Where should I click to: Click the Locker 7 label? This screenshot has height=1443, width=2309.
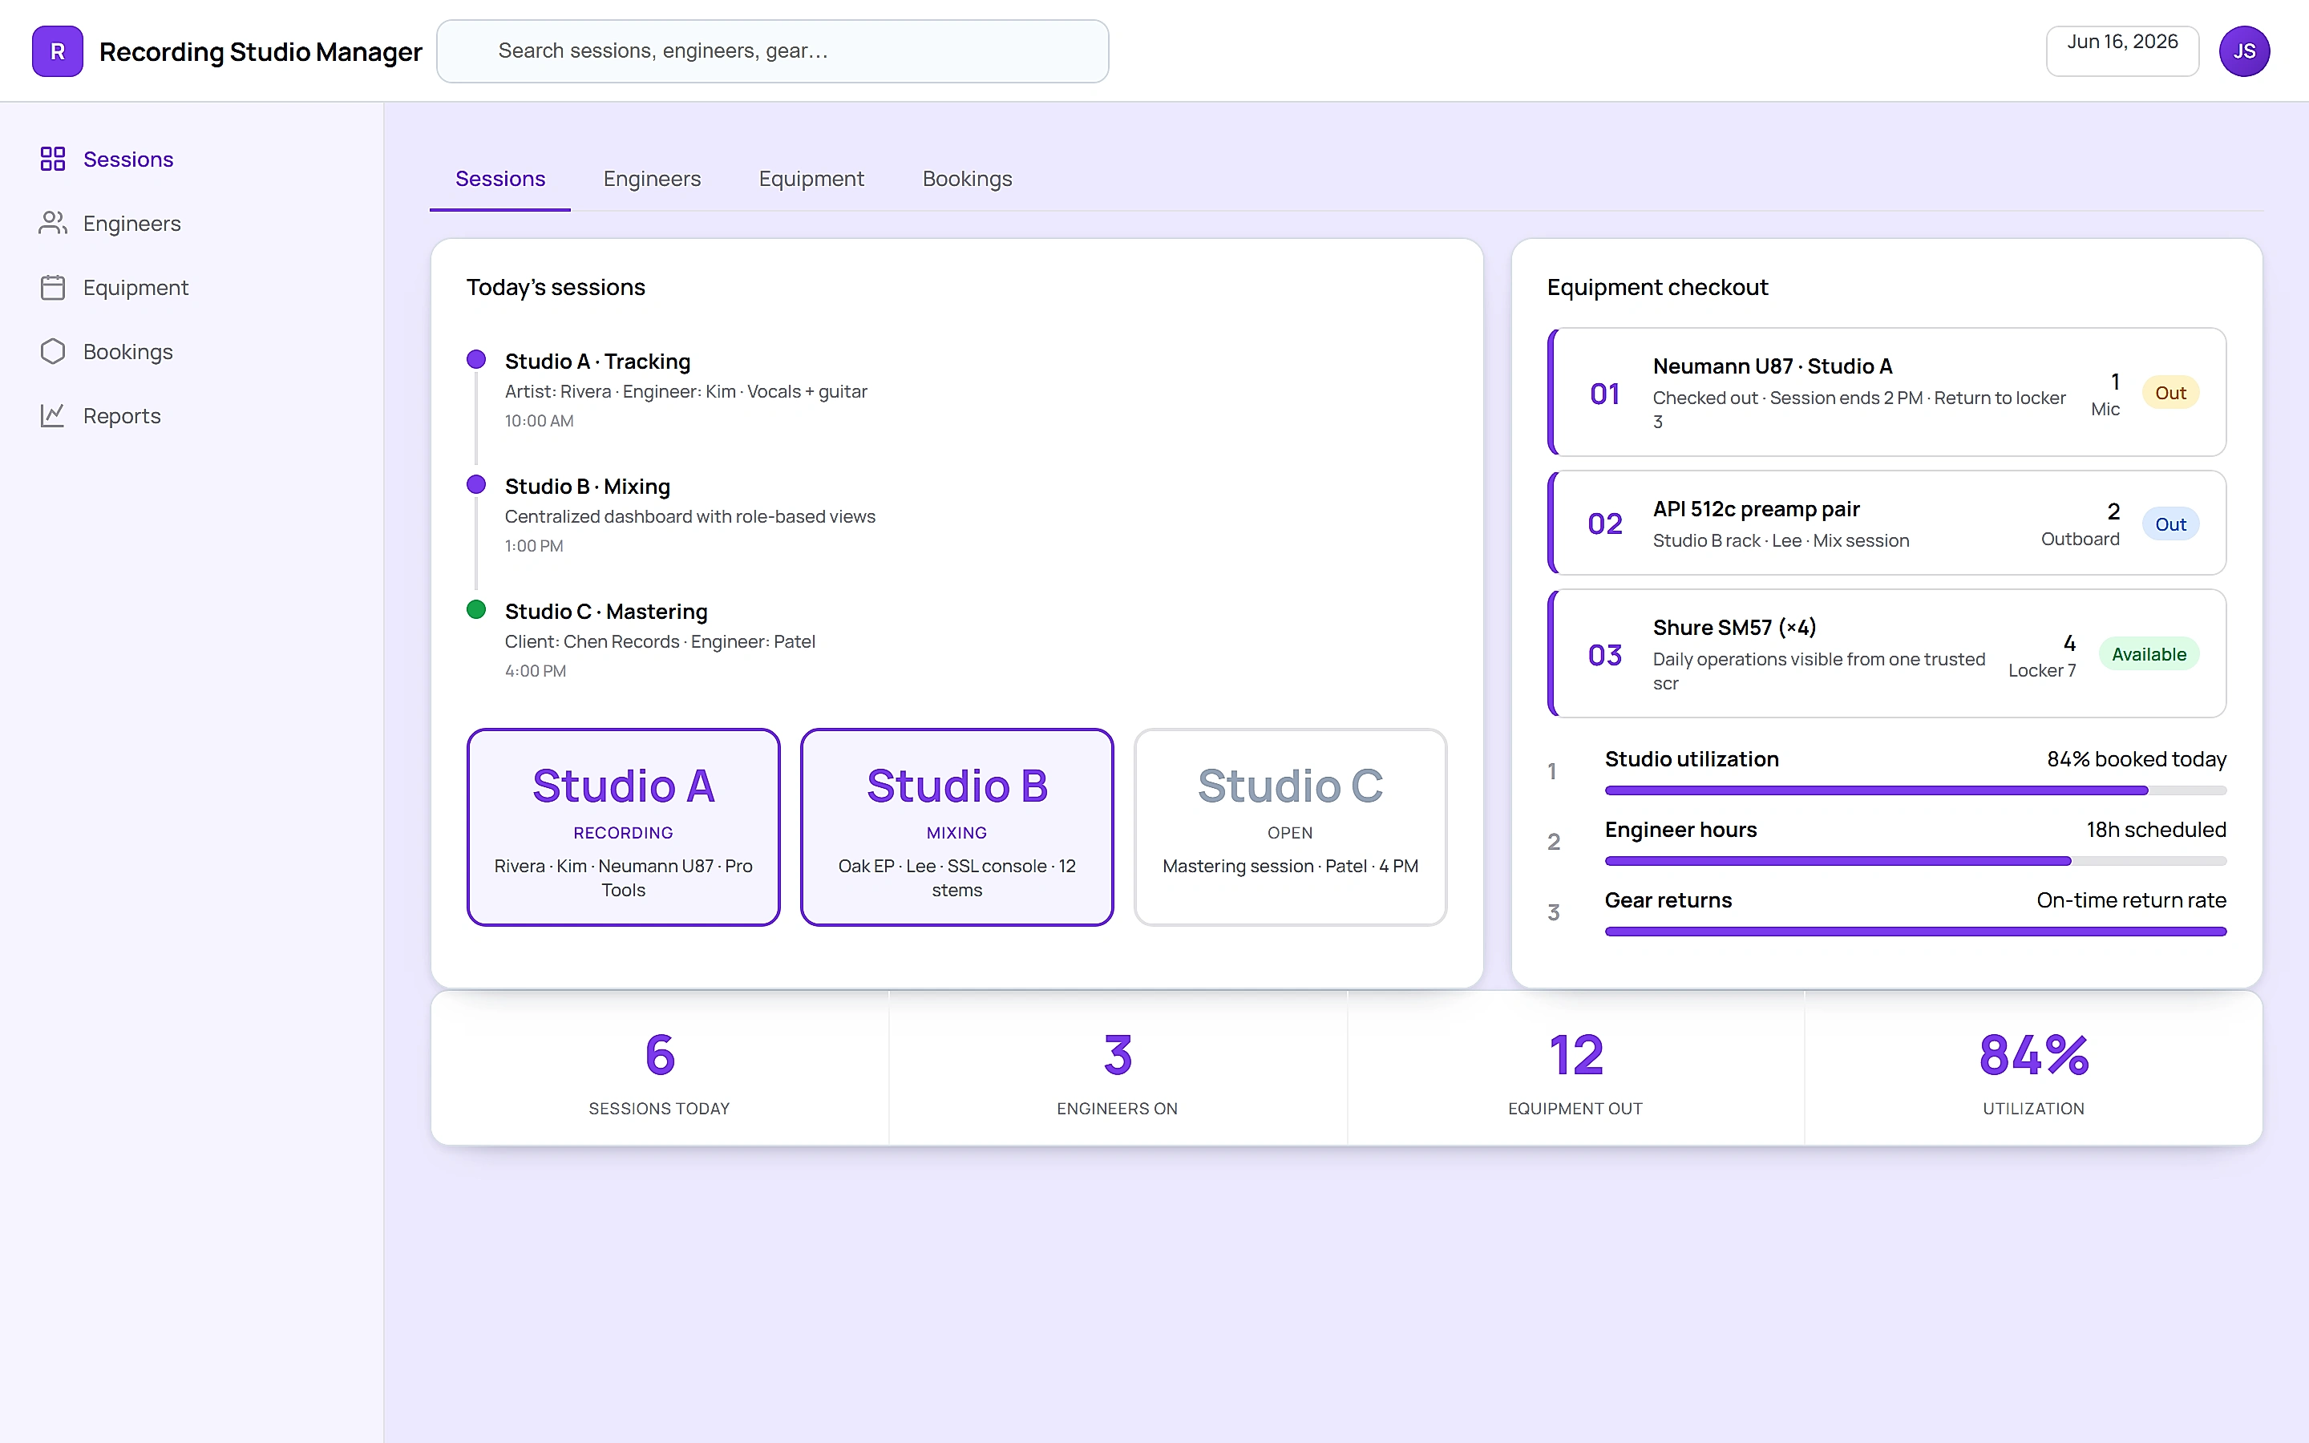coord(2042,670)
